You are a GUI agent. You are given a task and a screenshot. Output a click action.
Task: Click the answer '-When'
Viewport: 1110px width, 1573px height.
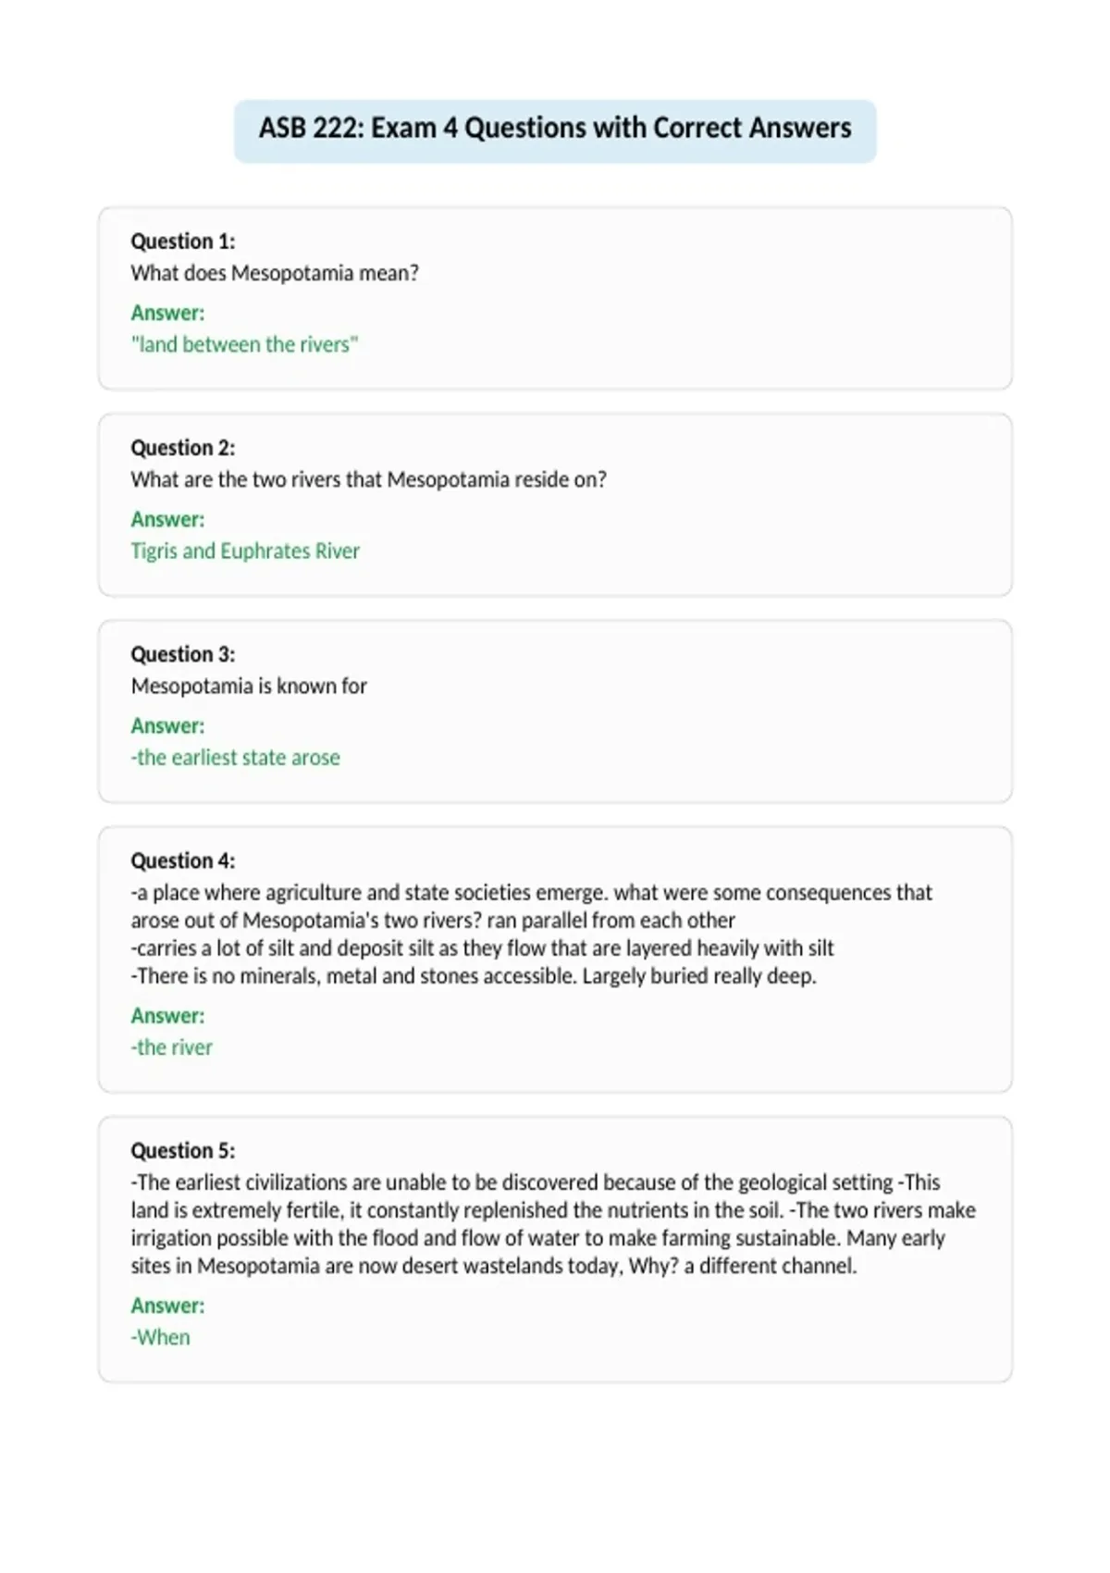[161, 1337]
